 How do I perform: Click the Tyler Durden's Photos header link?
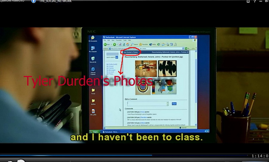coord(131,52)
